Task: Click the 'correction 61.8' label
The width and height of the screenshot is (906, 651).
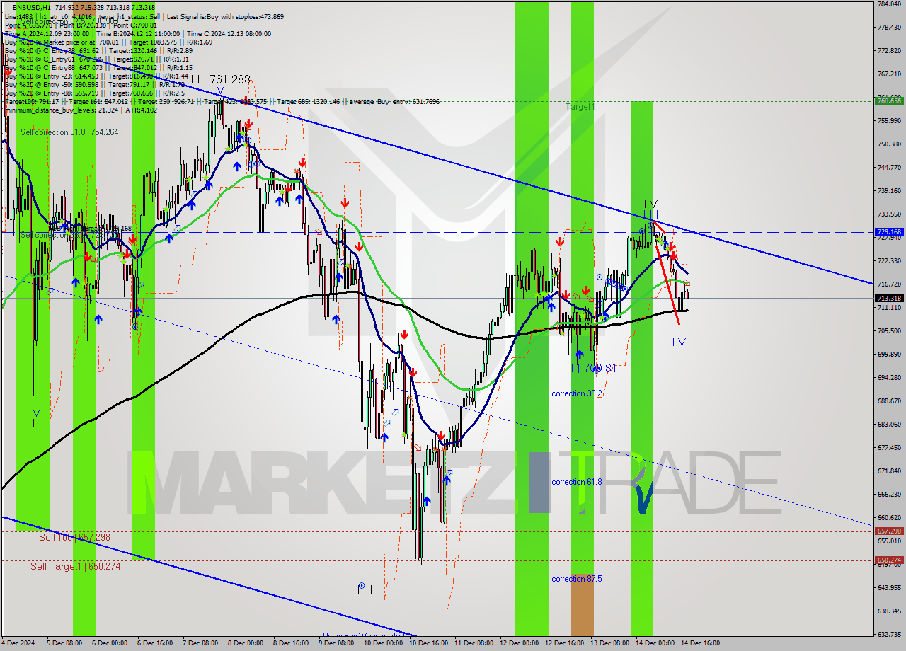Action: click(x=577, y=482)
